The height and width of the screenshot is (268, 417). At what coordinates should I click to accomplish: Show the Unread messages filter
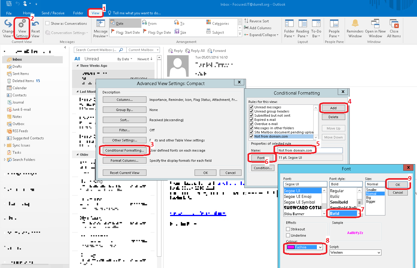91,59
